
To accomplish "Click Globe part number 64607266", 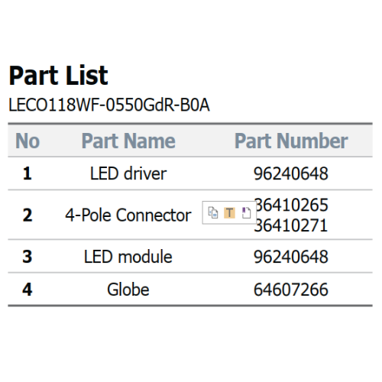I will [291, 290].
